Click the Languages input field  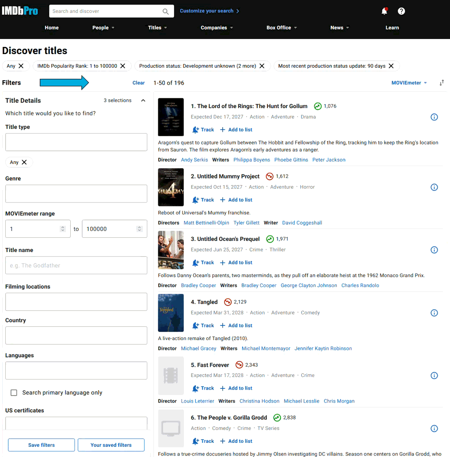[76, 371]
